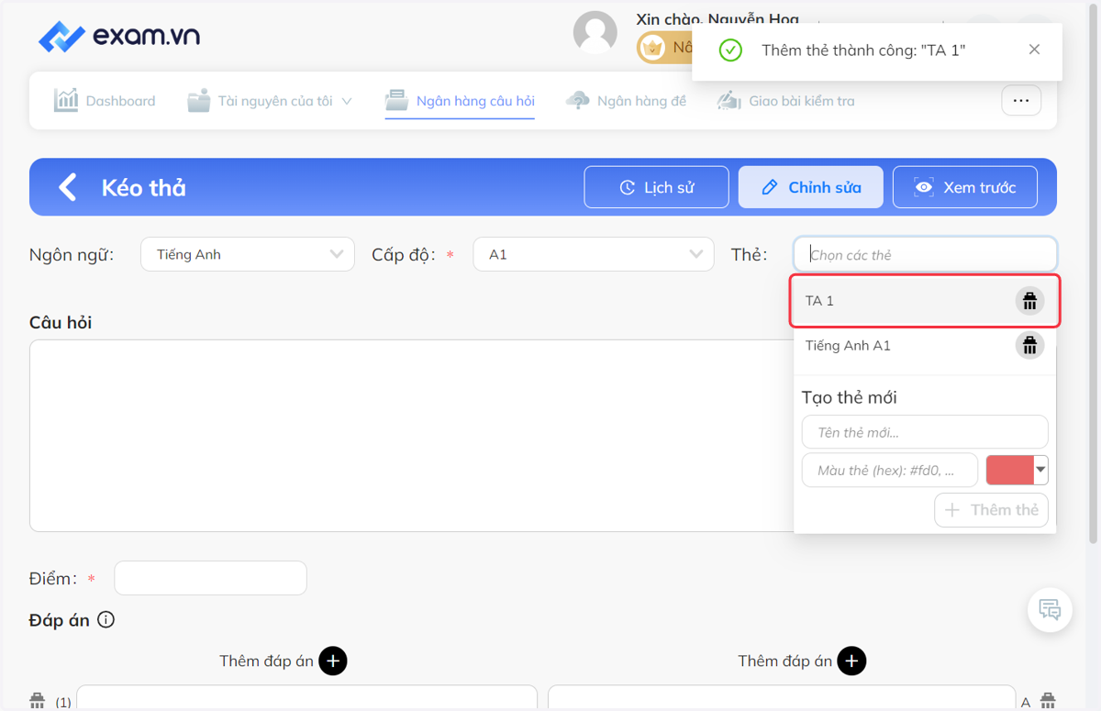Delete answer row (1)
The width and height of the screenshot is (1101, 711).
(x=37, y=701)
